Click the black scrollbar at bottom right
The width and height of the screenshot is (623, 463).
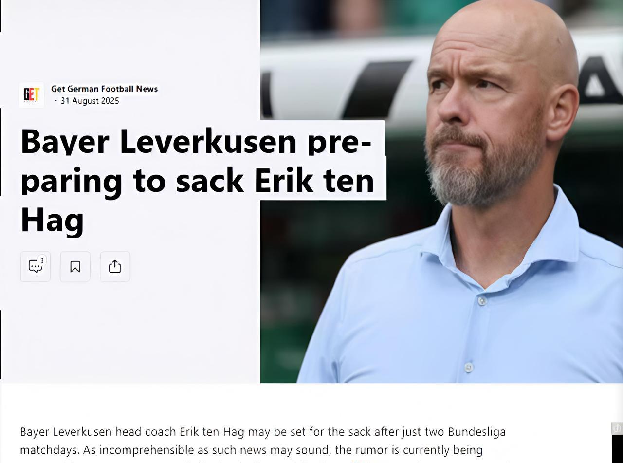[x=617, y=449]
